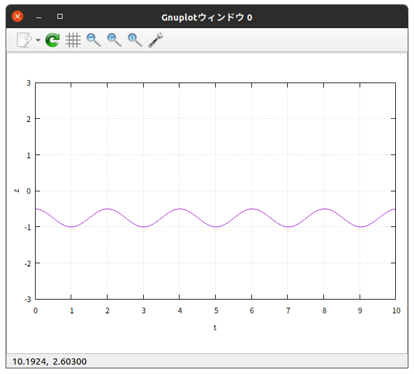Click the y-axis label 'z'

(17, 191)
